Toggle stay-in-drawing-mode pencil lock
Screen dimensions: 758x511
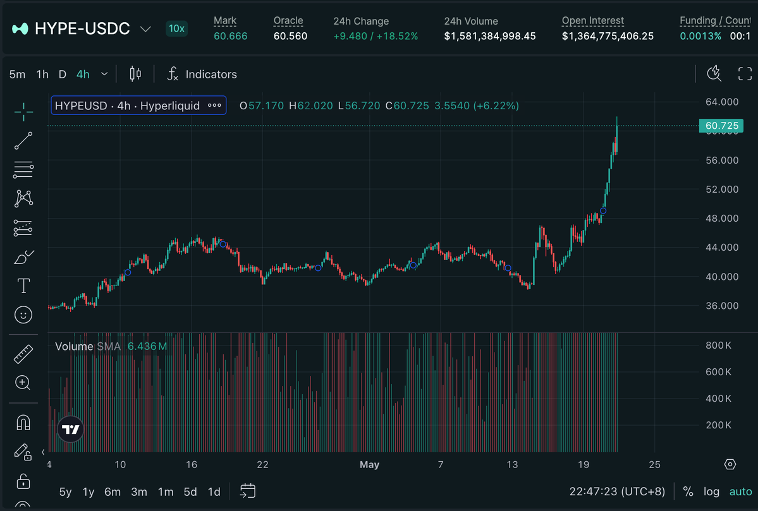point(23,452)
